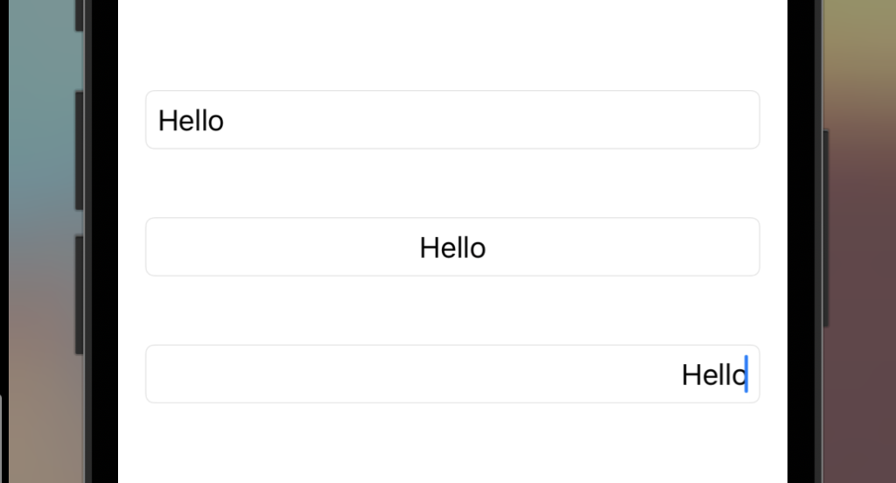This screenshot has height=483, width=896.
Task: Click the simulator's power button on right edge
Action: 826,228
